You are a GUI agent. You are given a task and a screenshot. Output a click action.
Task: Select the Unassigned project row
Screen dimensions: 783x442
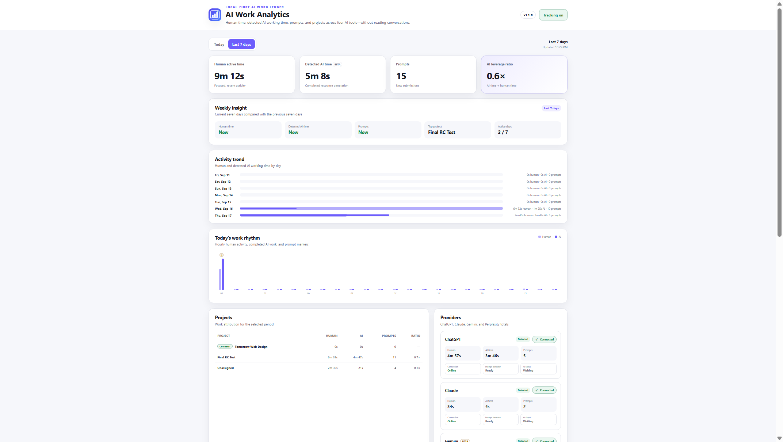[319, 368]
